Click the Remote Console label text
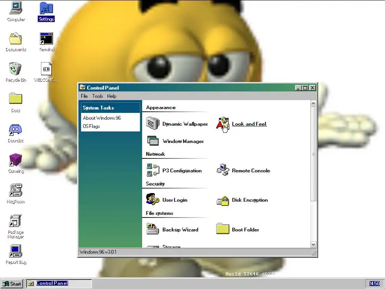 (x=251, y=170)
